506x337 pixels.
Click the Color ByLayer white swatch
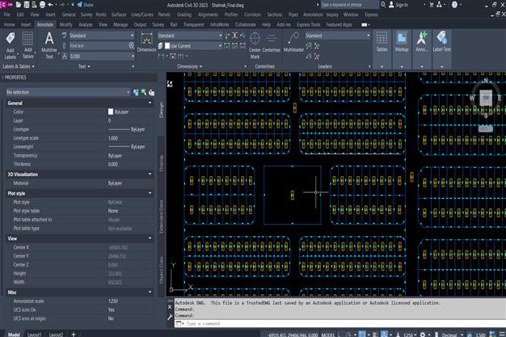pyautogui.click(x=111, y=112)
